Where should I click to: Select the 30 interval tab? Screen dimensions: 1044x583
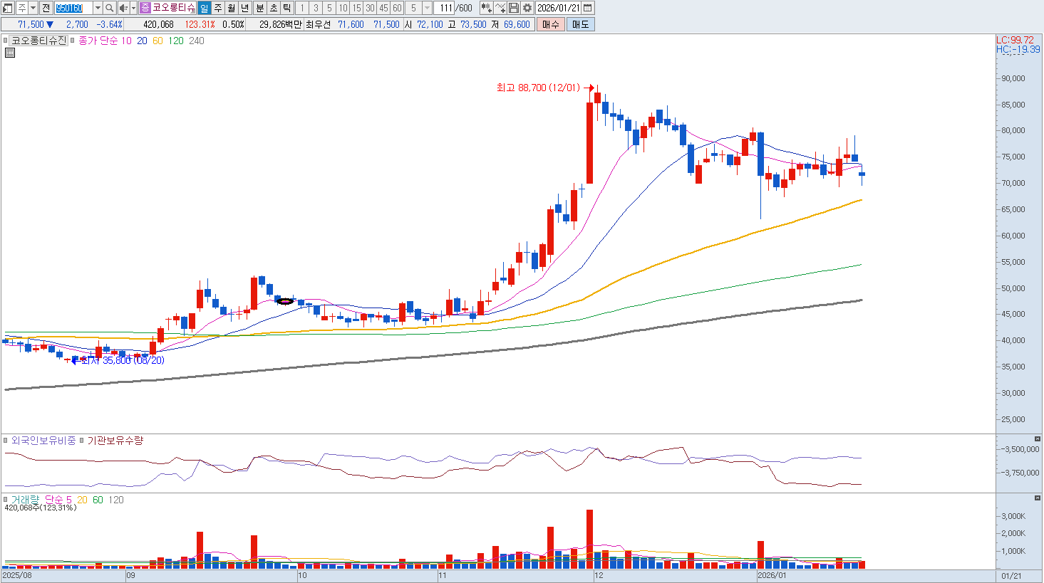[x=370, y=8]
